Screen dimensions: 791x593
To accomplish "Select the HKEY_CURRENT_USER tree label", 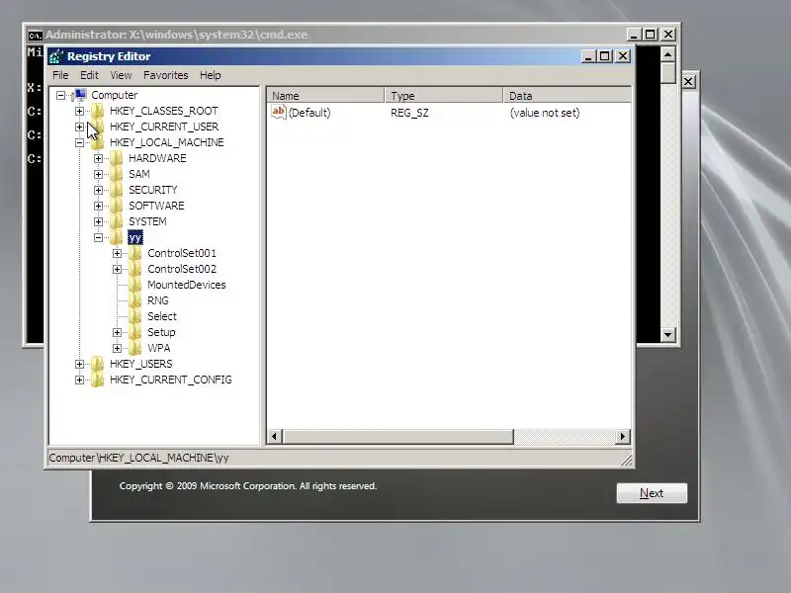I will 164,127.
